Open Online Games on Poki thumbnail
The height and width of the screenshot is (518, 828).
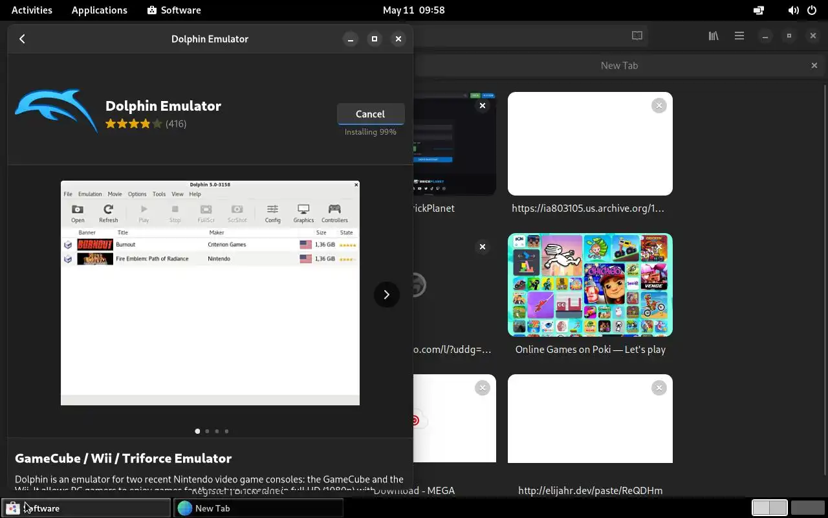tap(590, 285)
